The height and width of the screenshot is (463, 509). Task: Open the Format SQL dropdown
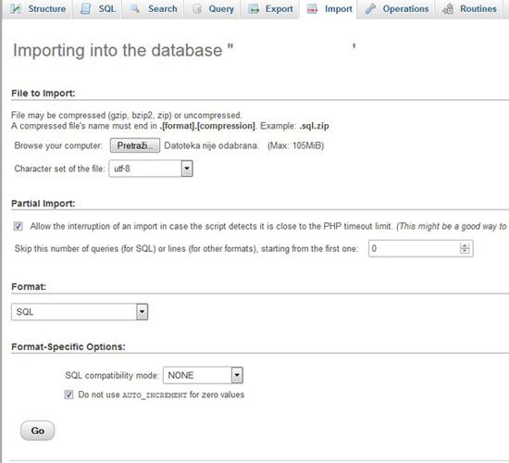80,312
